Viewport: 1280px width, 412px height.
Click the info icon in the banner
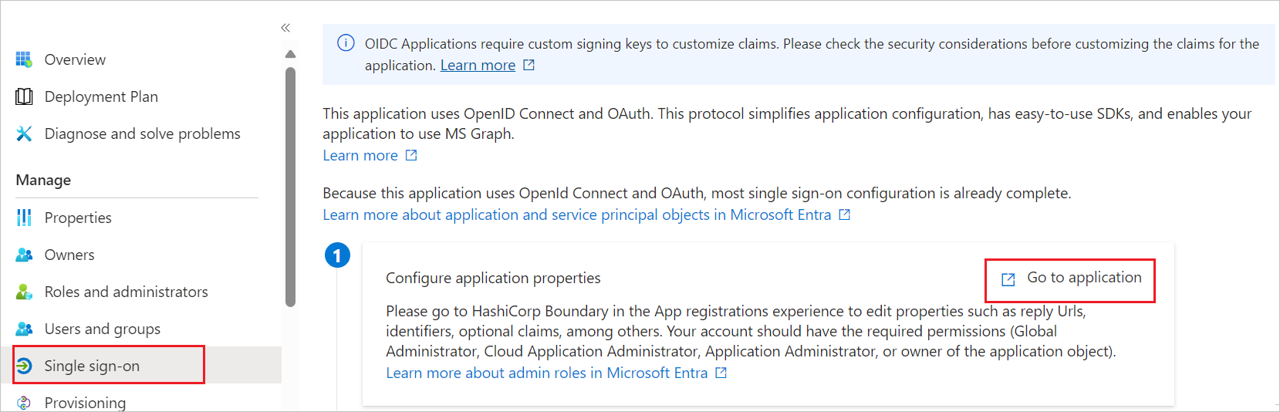pyautogui.click(x=346, y=43)
